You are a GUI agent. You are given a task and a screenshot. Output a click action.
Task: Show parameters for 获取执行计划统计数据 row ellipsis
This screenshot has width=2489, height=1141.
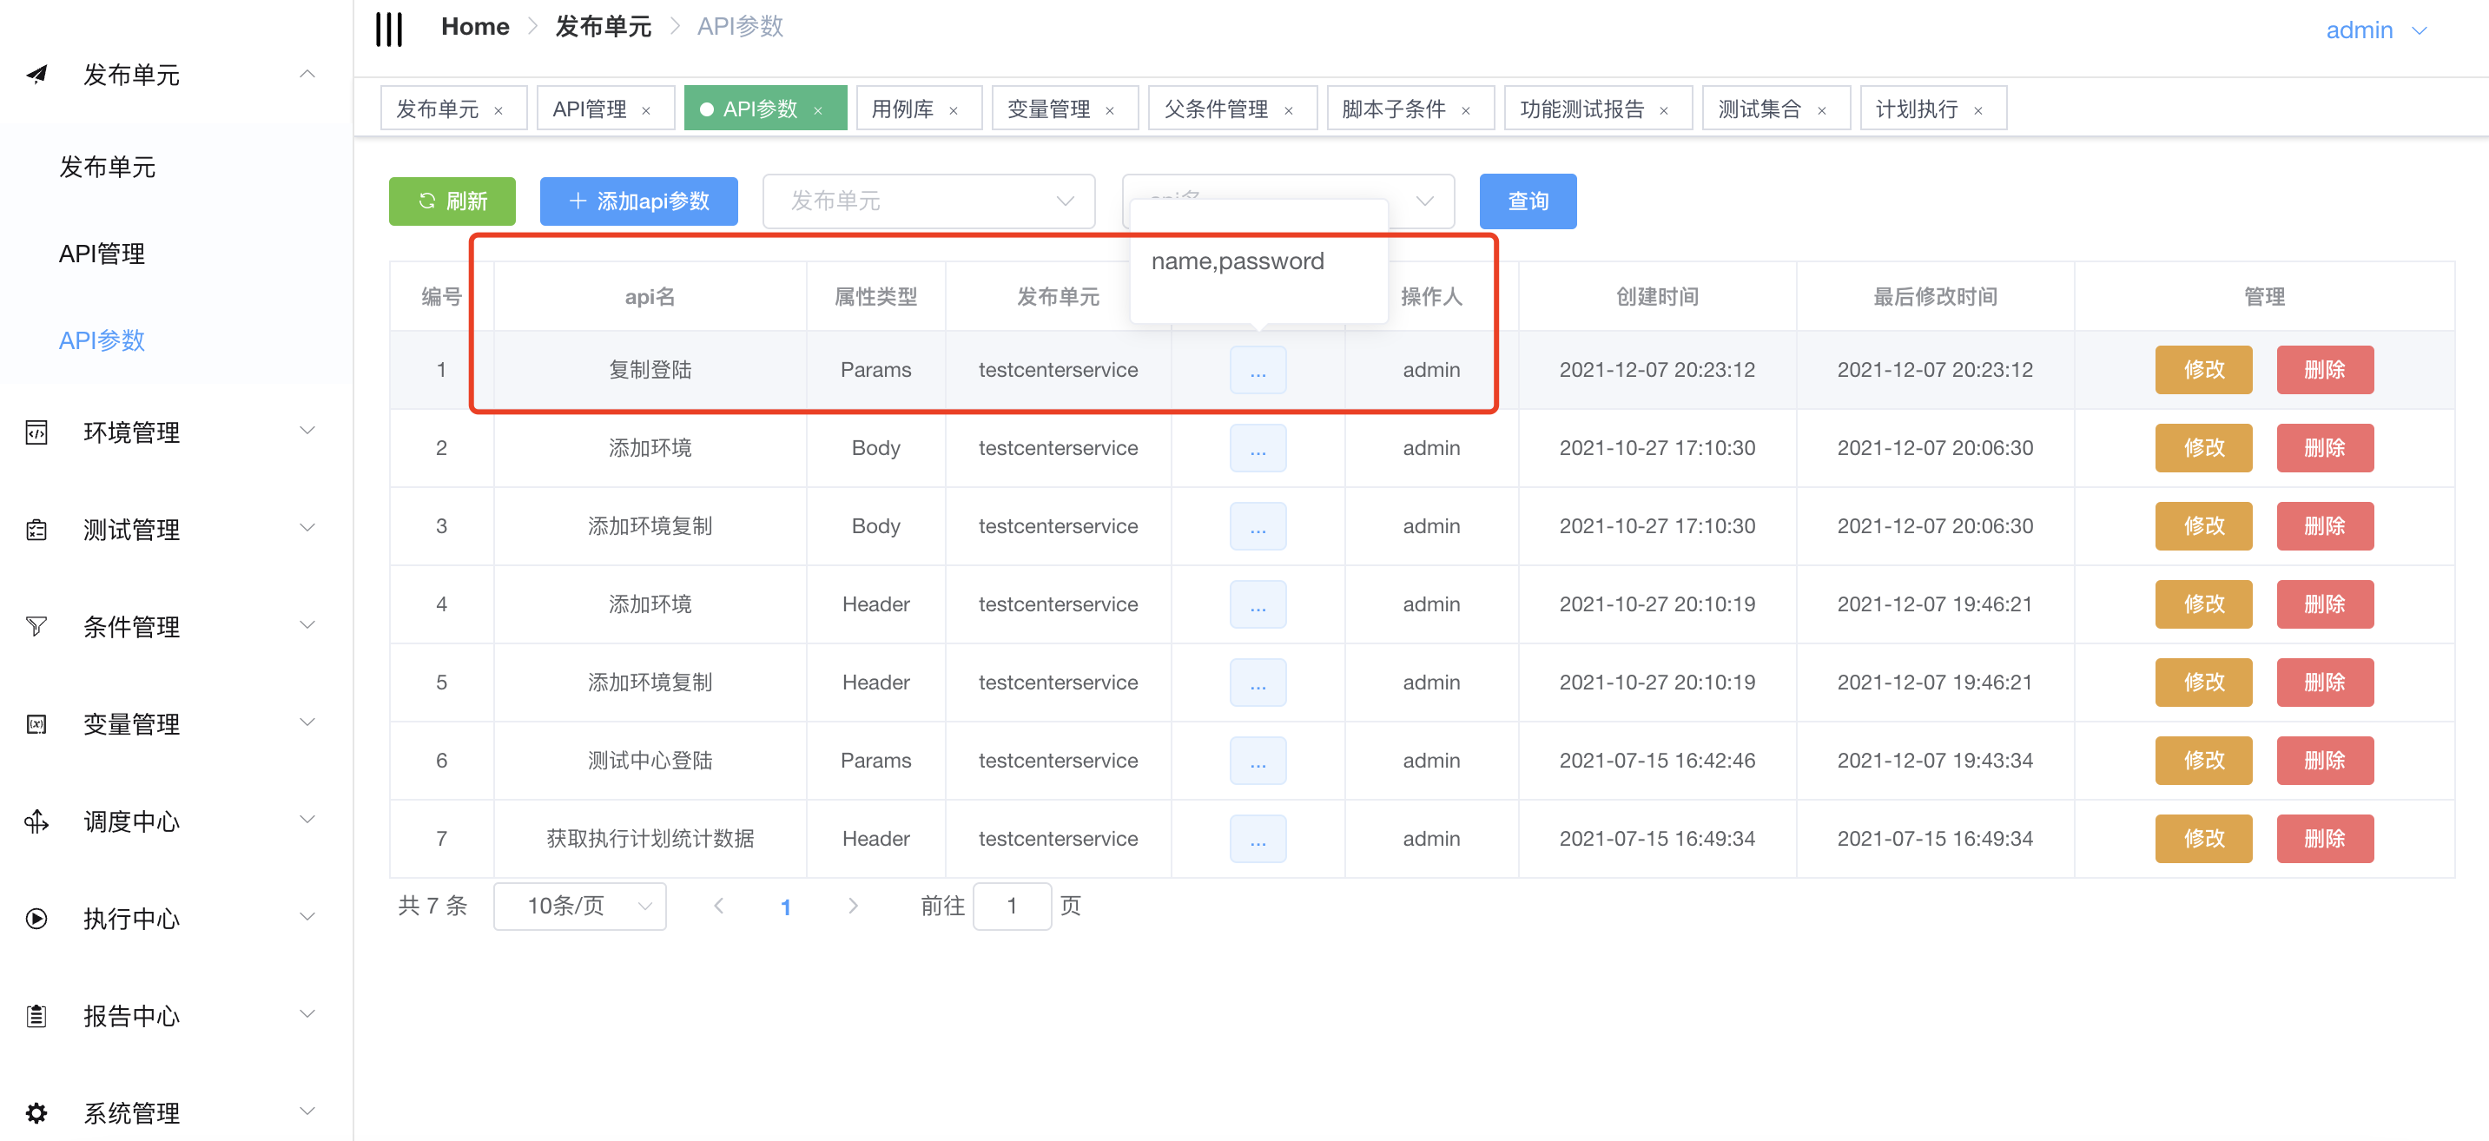pyautogui.click(x=1258, y=839)
